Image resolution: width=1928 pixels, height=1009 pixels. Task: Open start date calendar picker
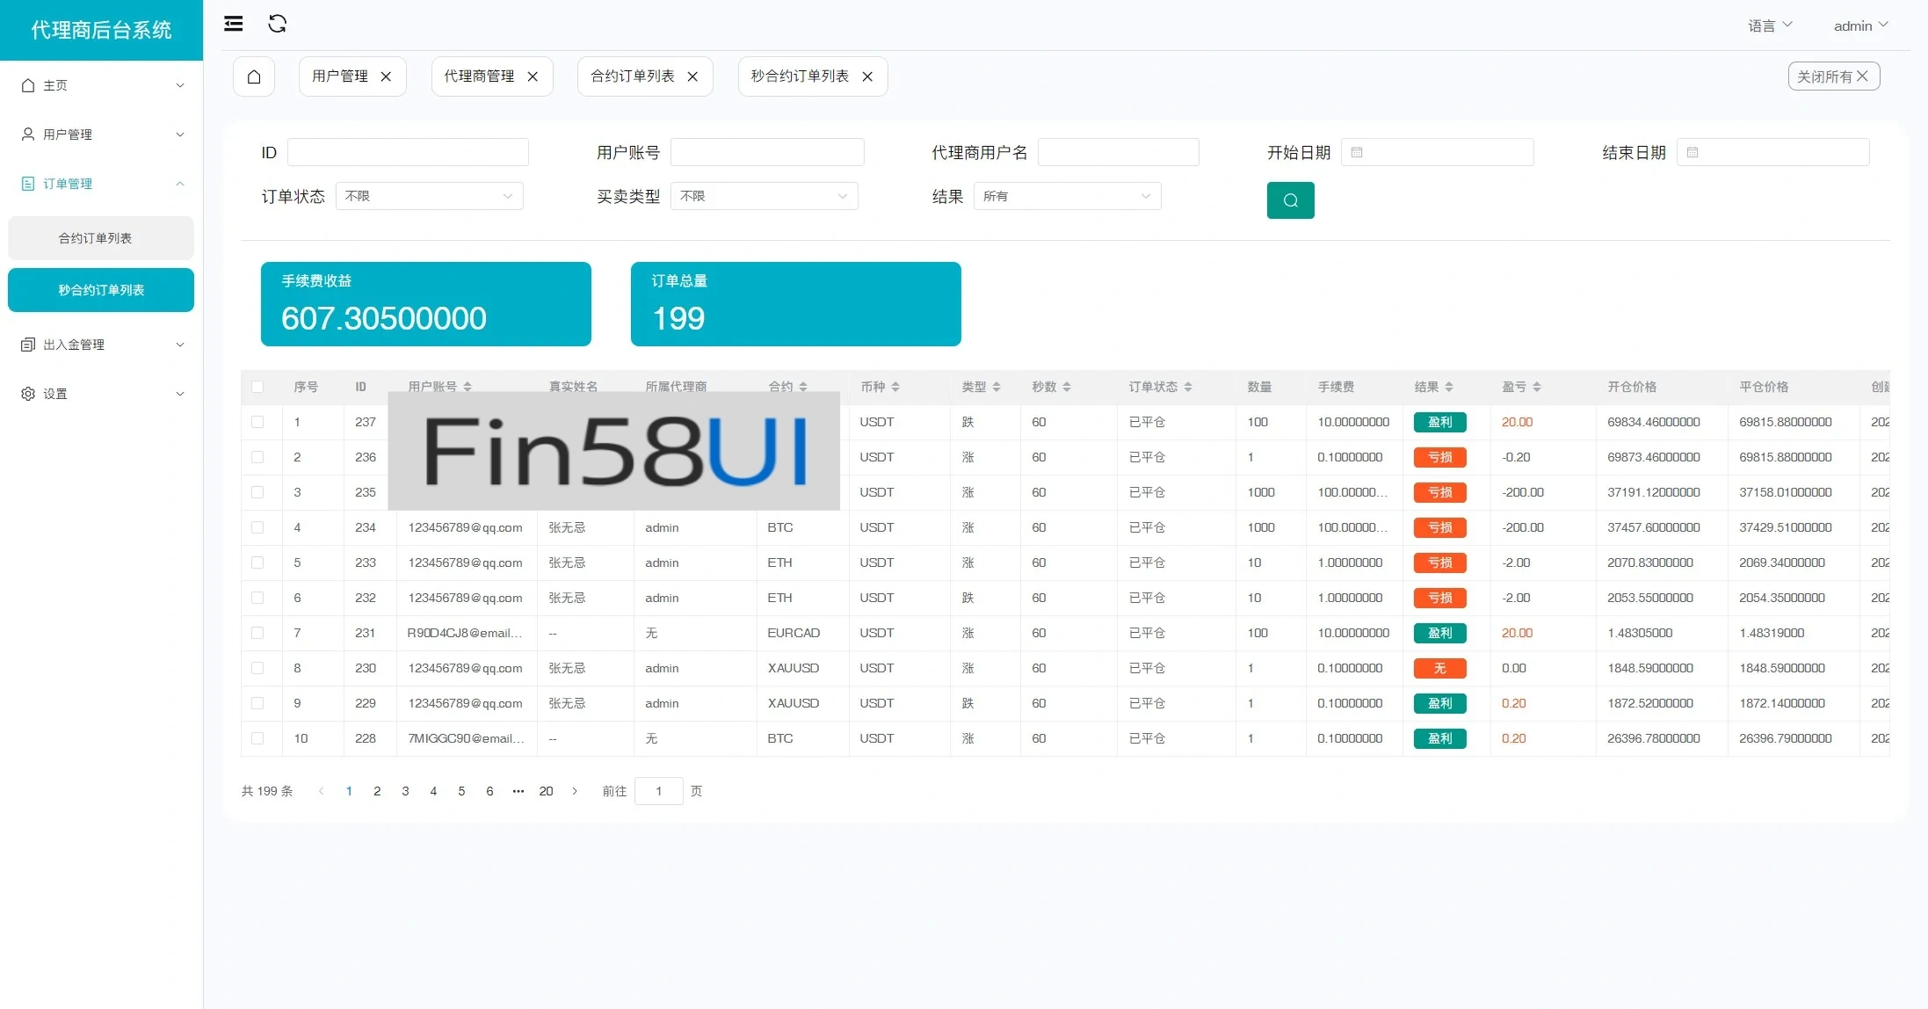[x=1437, y=152]
